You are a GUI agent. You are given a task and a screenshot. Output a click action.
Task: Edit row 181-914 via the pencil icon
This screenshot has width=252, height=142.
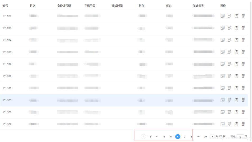click(x=229, y=40)
